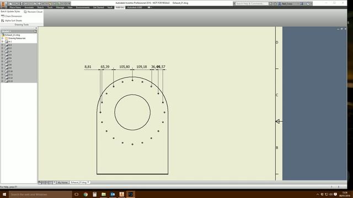The height and width of the screenshot is (198, 353).
Task: Click the user account icon beside Neil_Cross
Action: tap(280, 4)
